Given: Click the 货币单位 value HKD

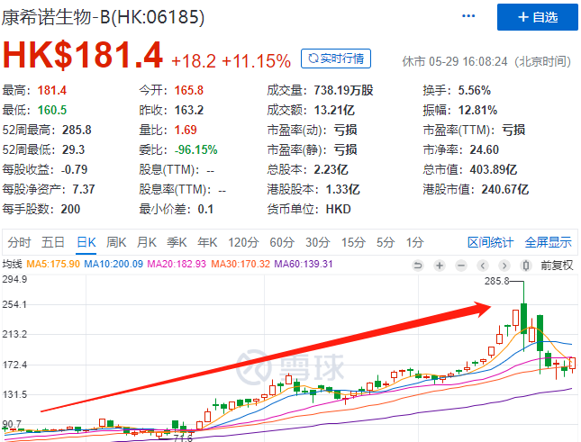Looking at the screenshot, I should tap(339, 209).
